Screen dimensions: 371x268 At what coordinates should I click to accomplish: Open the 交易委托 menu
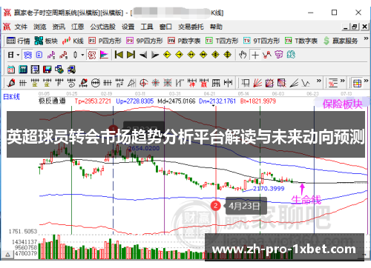[191, 27]
